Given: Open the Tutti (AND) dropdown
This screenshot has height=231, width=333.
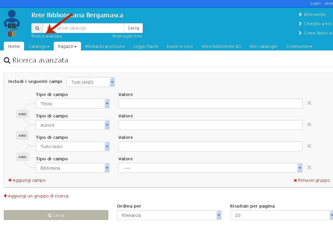Looking at the screenshot, I should [x=91, y=82].
